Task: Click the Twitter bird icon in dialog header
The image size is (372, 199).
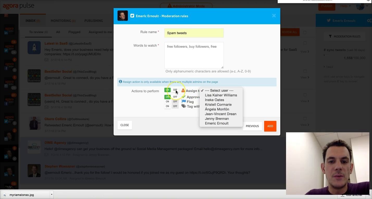Action: pyautogui.click(x=132, y=16)
